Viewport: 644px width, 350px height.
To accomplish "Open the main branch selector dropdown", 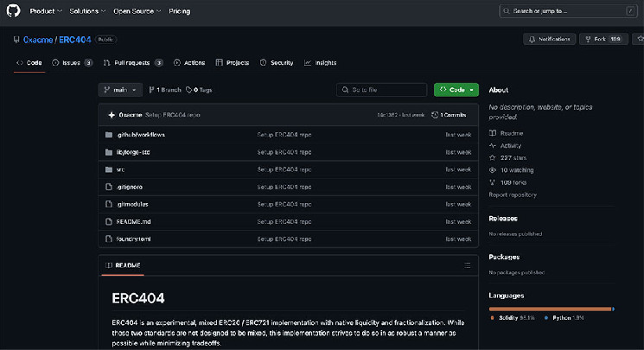I will click(x=120, y=90).
